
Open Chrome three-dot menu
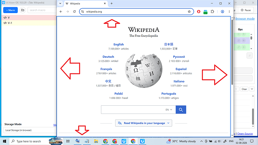[x=229, y=12]
